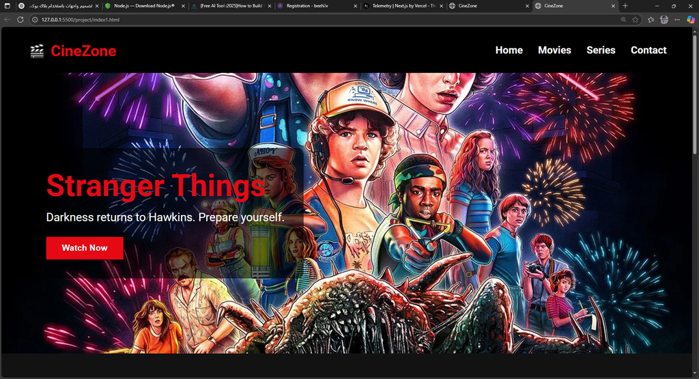Close the Telemetry Next.js tab

pyautogui.click(x=442, y=5)
